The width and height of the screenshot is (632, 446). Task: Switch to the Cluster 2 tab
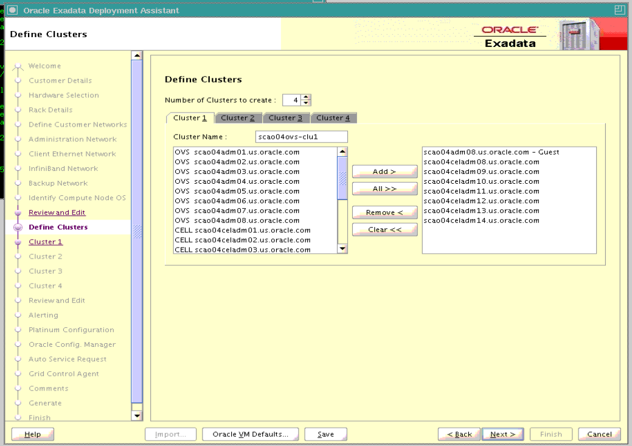click(x=238, y=118)
